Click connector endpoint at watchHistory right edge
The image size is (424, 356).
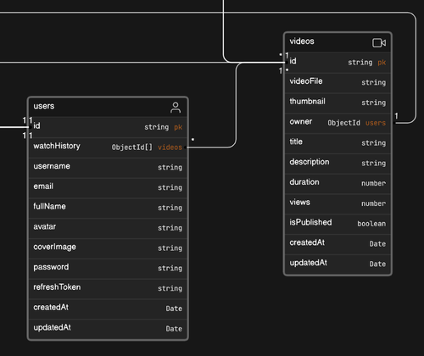(186, 147)
